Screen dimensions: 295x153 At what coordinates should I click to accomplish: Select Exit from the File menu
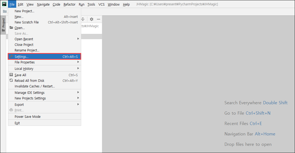(44, 123)
